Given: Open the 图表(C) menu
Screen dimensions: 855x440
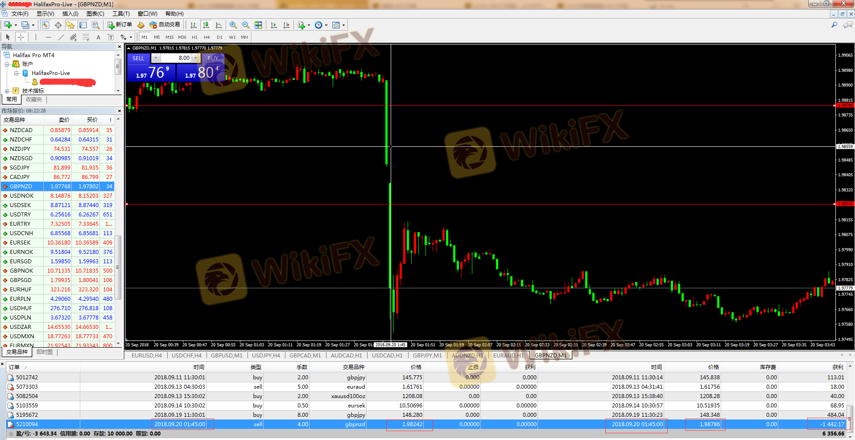Looking at the screenshot, I should (95, 14).
